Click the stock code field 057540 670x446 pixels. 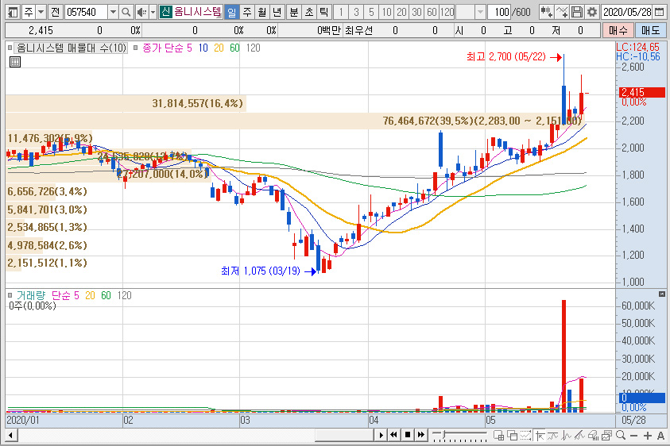tap(86, 12)
